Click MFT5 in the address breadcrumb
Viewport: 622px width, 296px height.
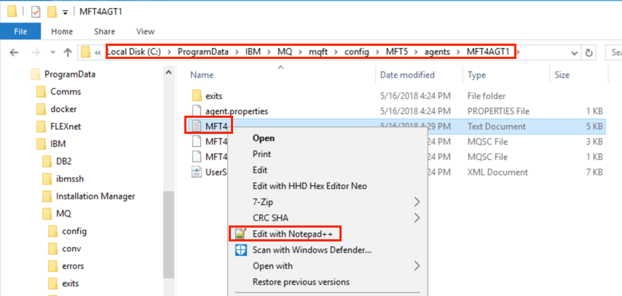[x=397, y=52]
